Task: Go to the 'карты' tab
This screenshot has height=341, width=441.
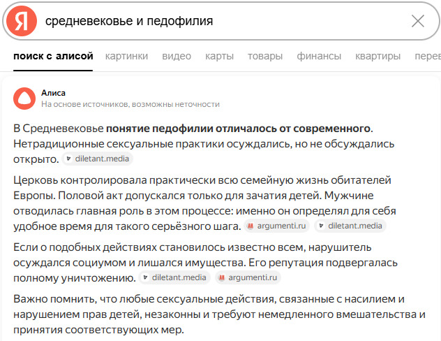Action: [x=219, y=56]
